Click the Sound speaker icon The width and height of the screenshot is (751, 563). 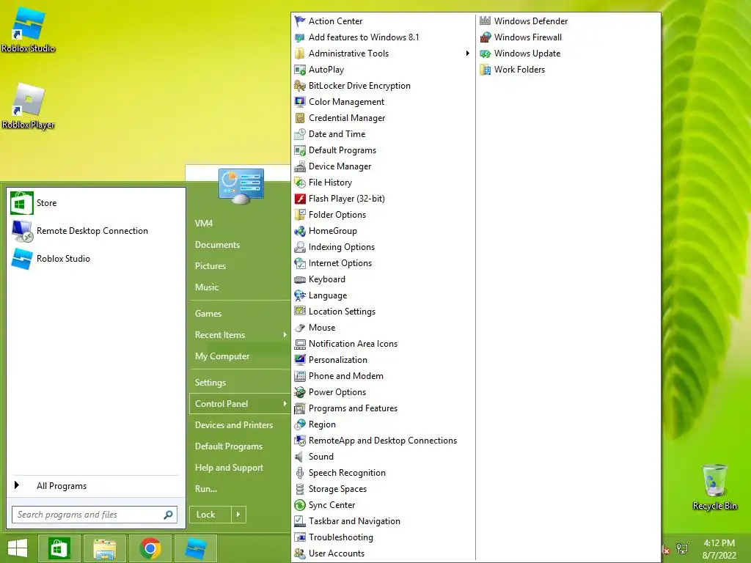tap(300, 457)
